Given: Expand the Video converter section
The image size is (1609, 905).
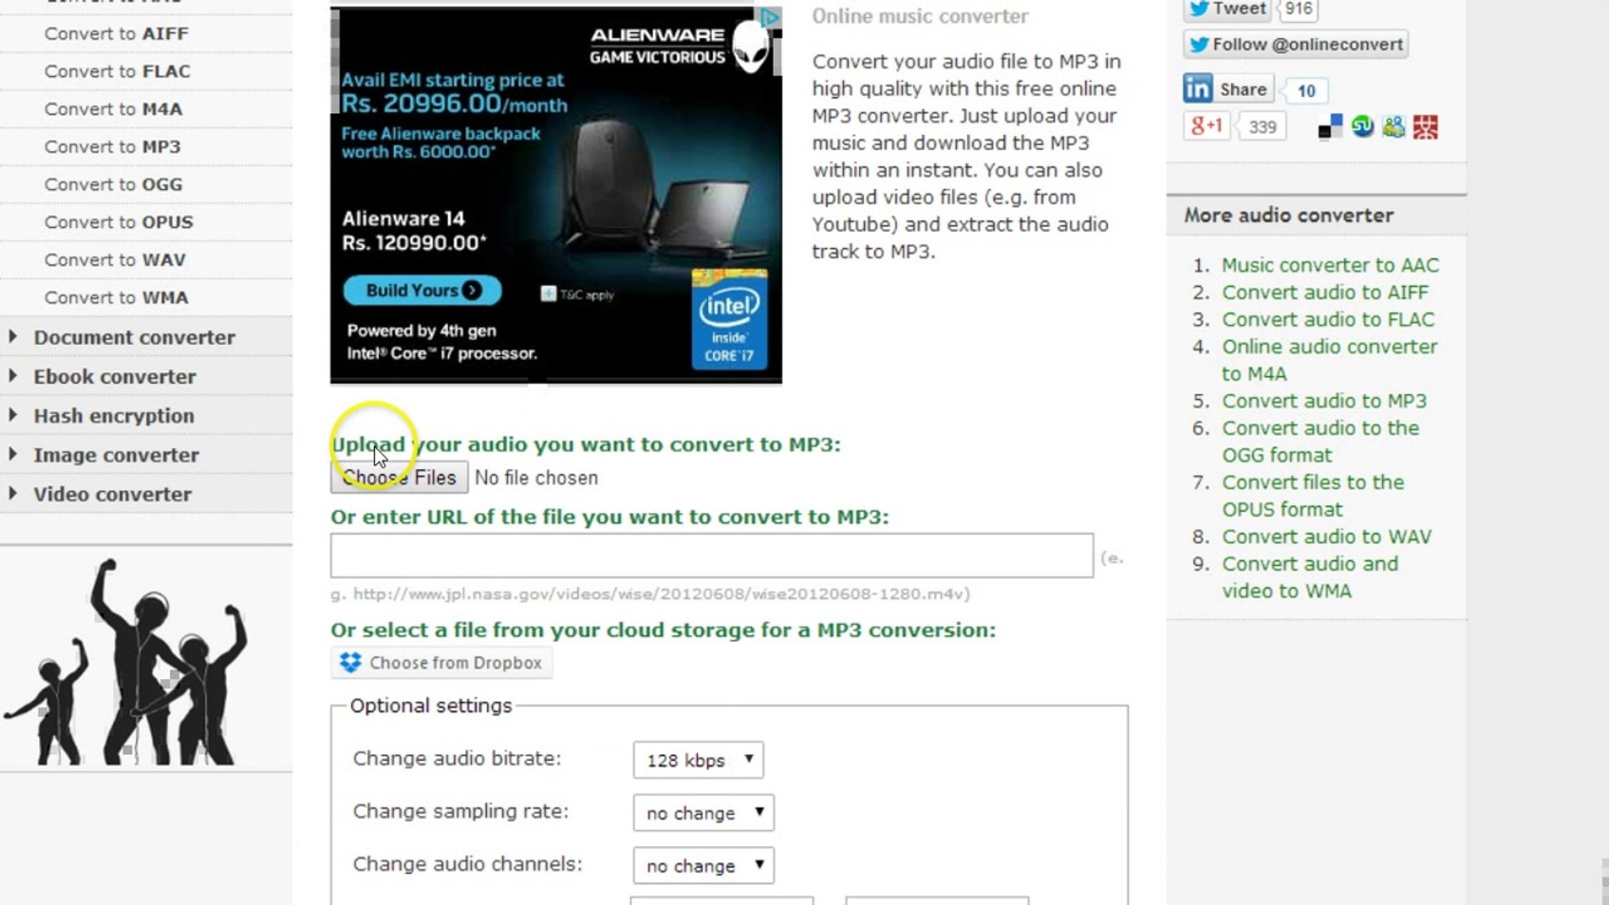Looking at the screenshot, I should click(x=111, y=494).
